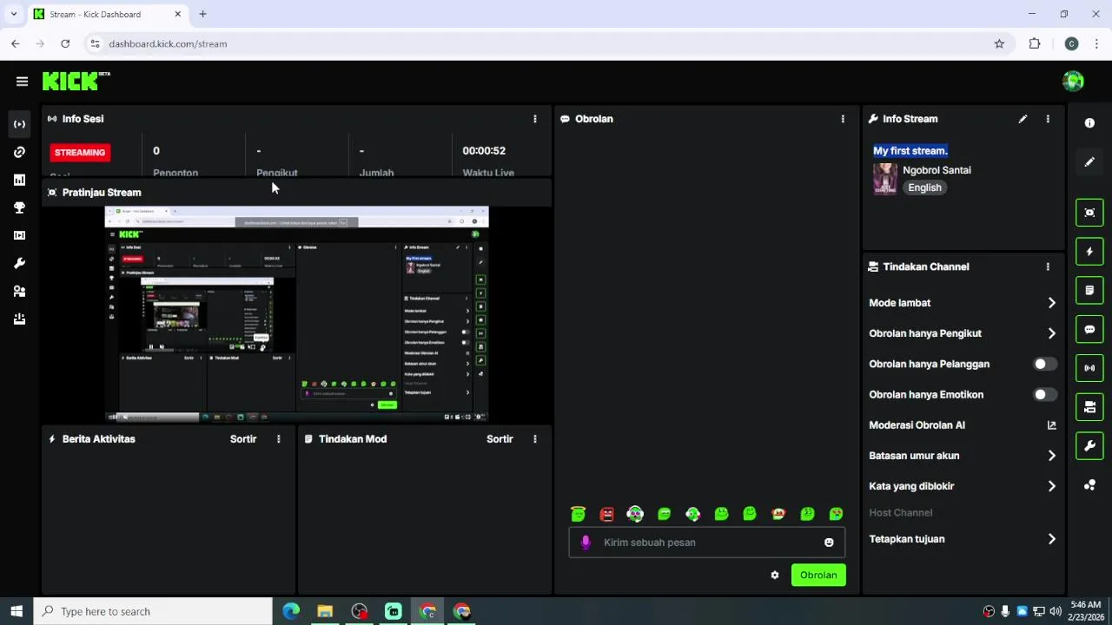
Task: Click the stream preview thumbnail
Action: coord(297,314)
